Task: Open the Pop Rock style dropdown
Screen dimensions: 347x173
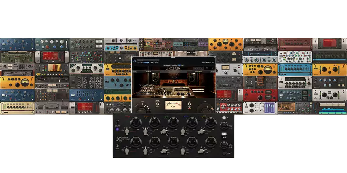Action: 148,72
